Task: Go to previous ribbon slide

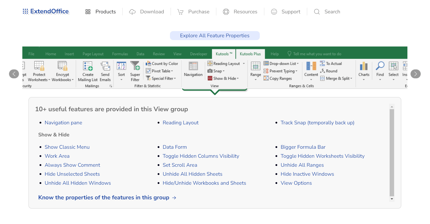Action: pyautogui.click(x=14, y=74)
